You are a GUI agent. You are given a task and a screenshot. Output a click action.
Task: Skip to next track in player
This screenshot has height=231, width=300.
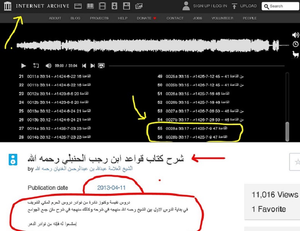click(93, 66)
